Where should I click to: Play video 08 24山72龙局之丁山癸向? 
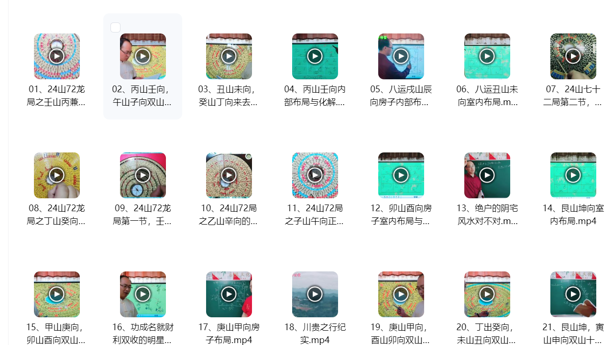point(57,175)
